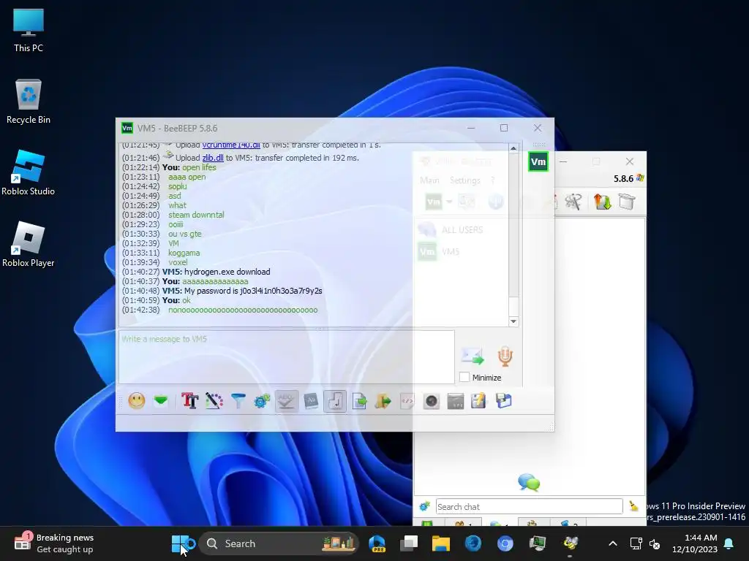
Task: Focus the Write a message to VM5 box
Action: tap(287, 356)
